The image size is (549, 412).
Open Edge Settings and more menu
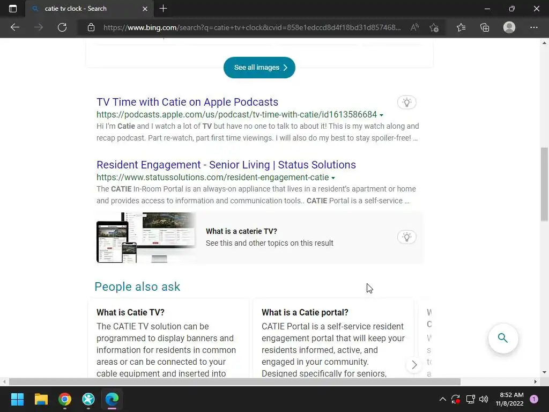pyautogui.click(x=533, y=27)
